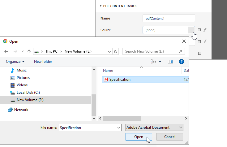Screen dimensions: 227x147
Task: Change the view layout icon
Action: [x=154, y=62]
